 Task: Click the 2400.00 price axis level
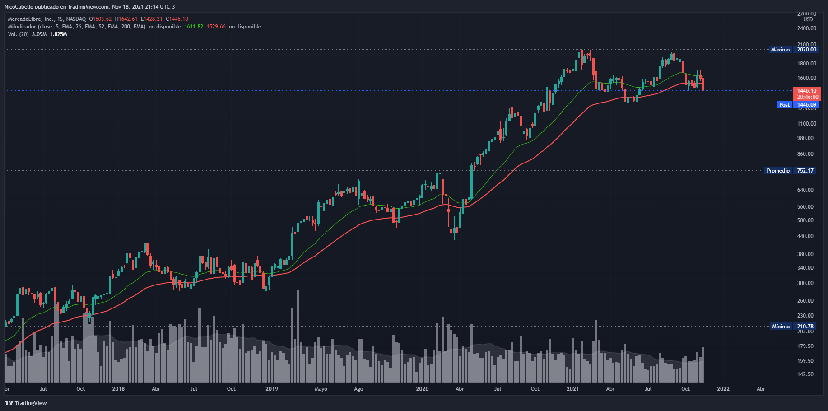click(807, 28)
